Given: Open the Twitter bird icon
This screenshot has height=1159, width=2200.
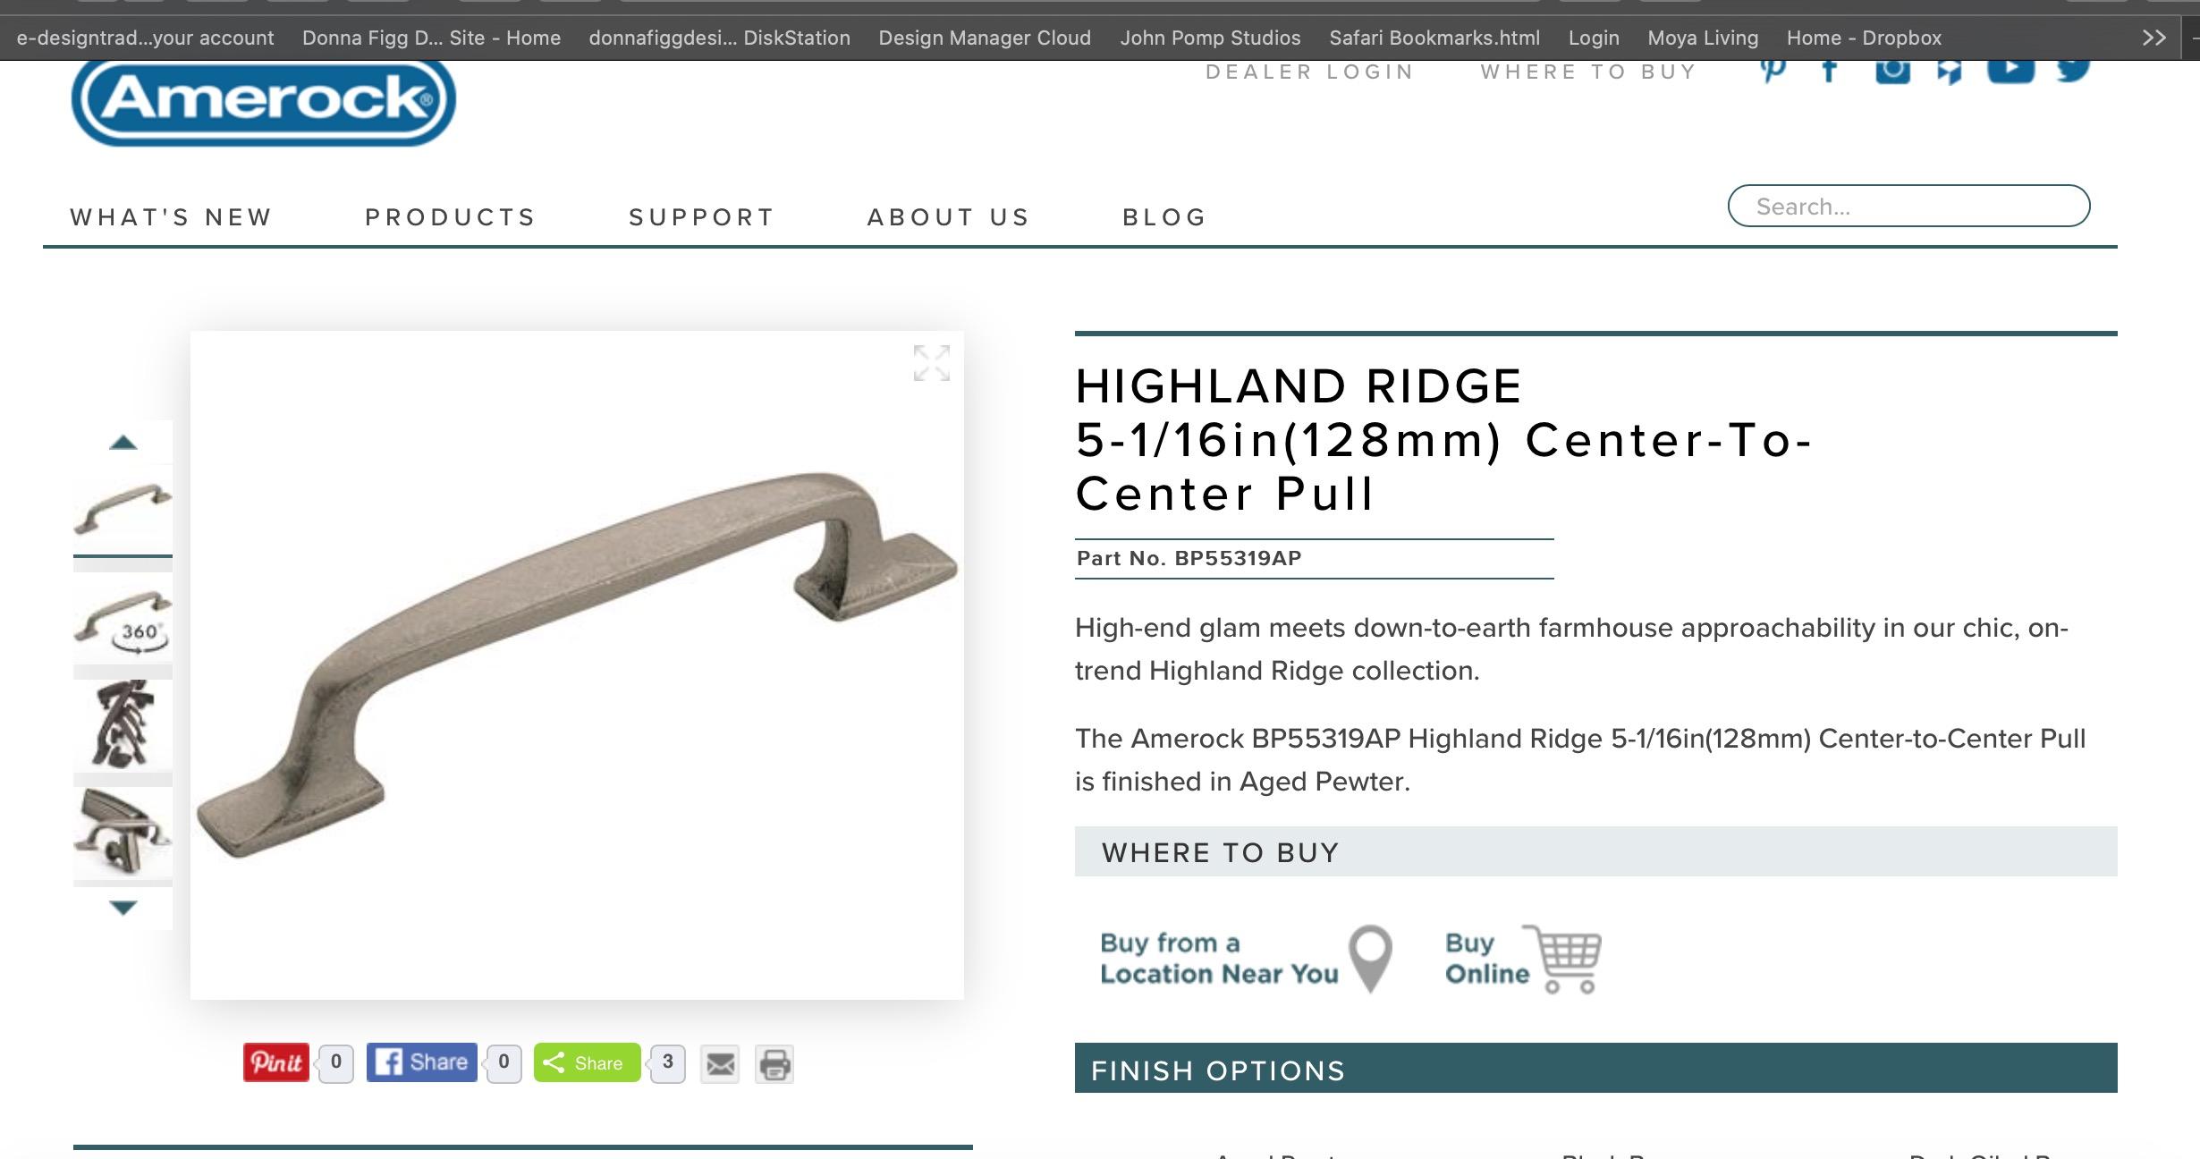Looking at the screenshot, I should tap(2073, 71).
